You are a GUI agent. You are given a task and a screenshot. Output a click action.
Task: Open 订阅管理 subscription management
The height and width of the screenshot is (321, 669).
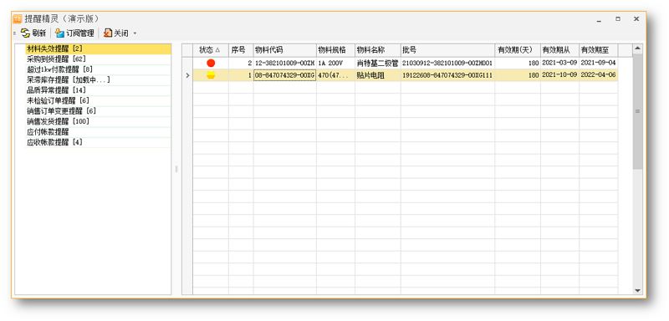74,33
